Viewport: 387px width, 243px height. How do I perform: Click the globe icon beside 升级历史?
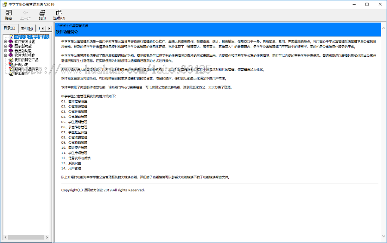pyautogui.click(x=11, y=65)
